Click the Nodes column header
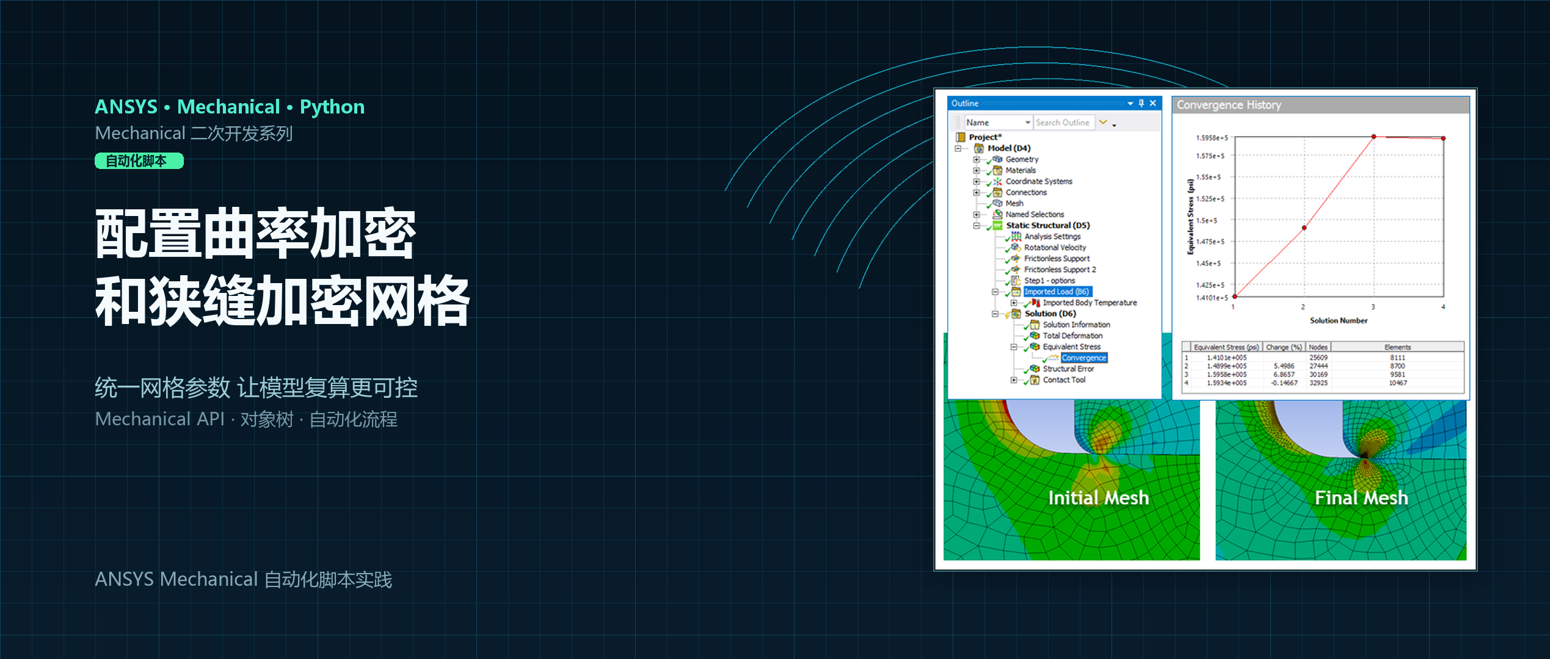Image resolution: width=1550 pixels, height=659 pixels. (1318, 347)
